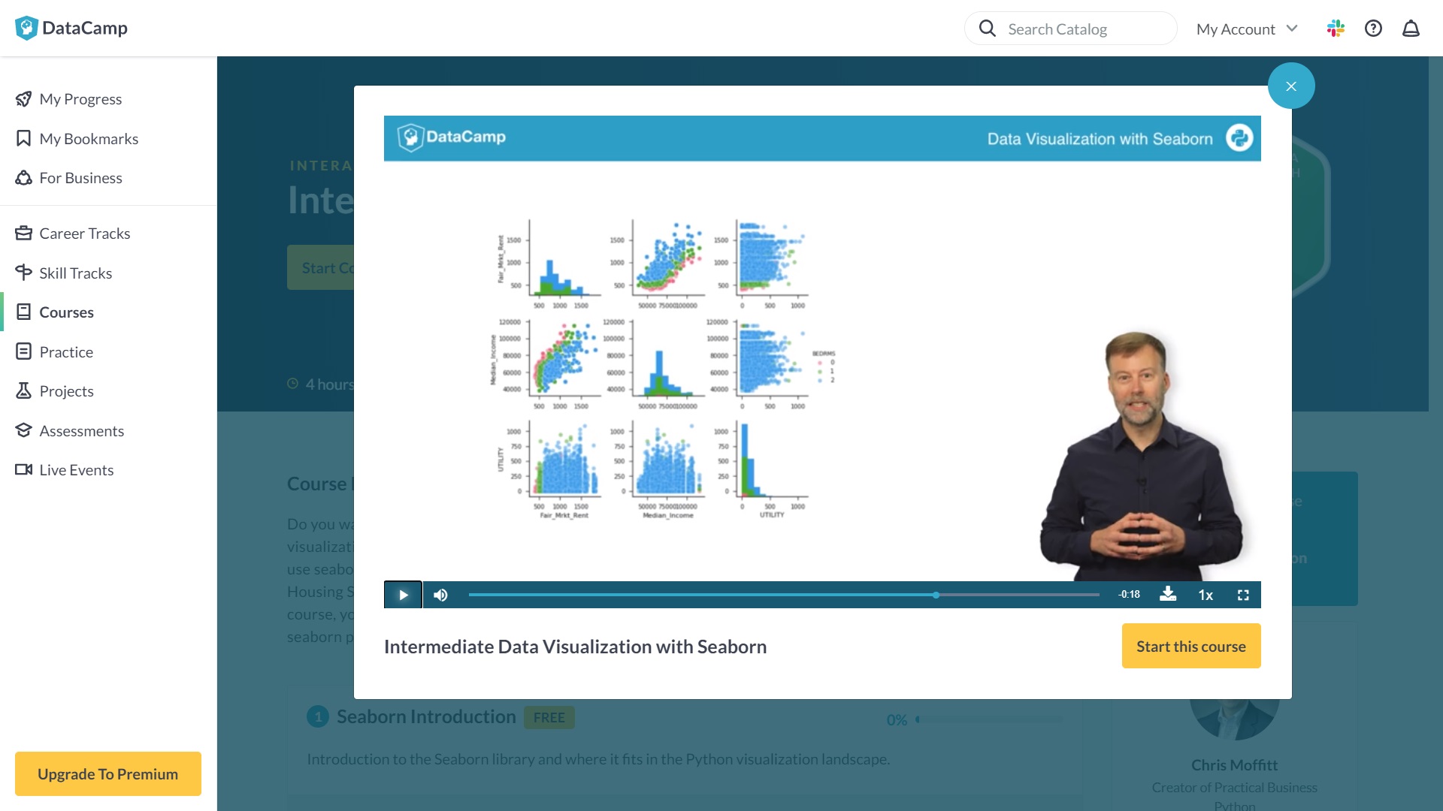The width and height of the screenshot is (1443, 811).
Task: Click chapter number 1 circle badge
Action: coord(318,716)
